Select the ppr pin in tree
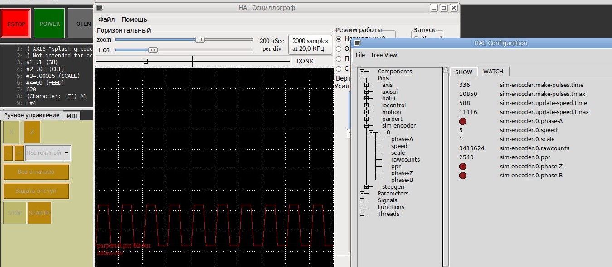 pyautogui.click(x=396, y=167)
